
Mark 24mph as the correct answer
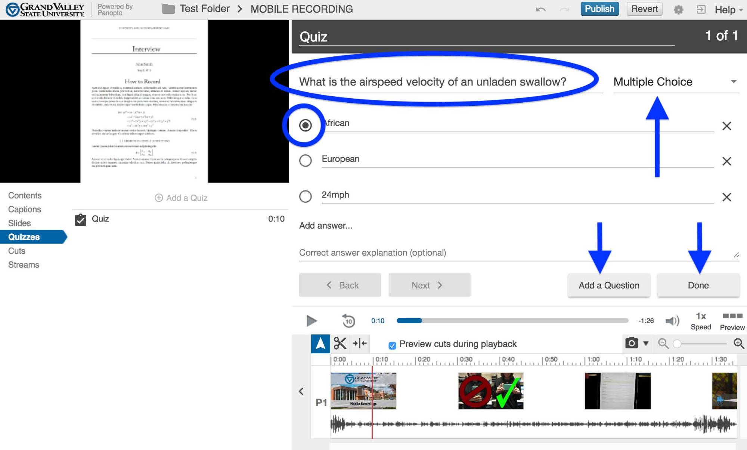click(306, 196)
